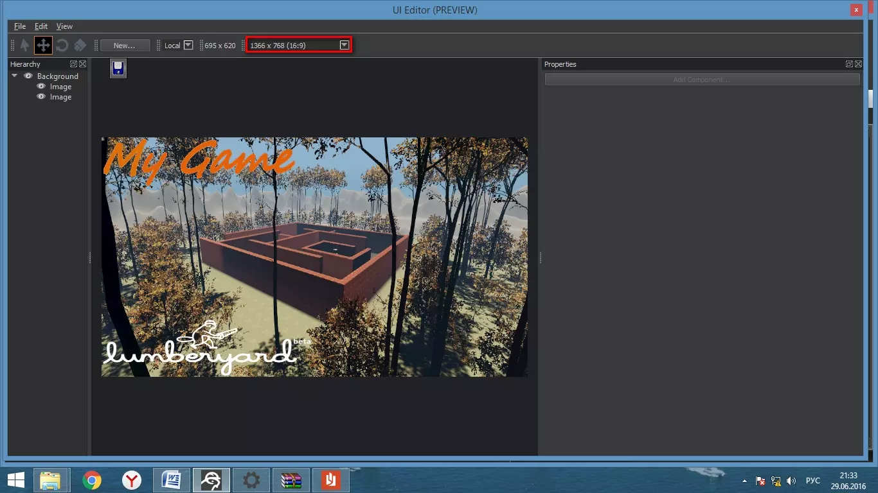Screen dimensions: 878x493
Task: Open the File menu
Action: tap(20, 26)
